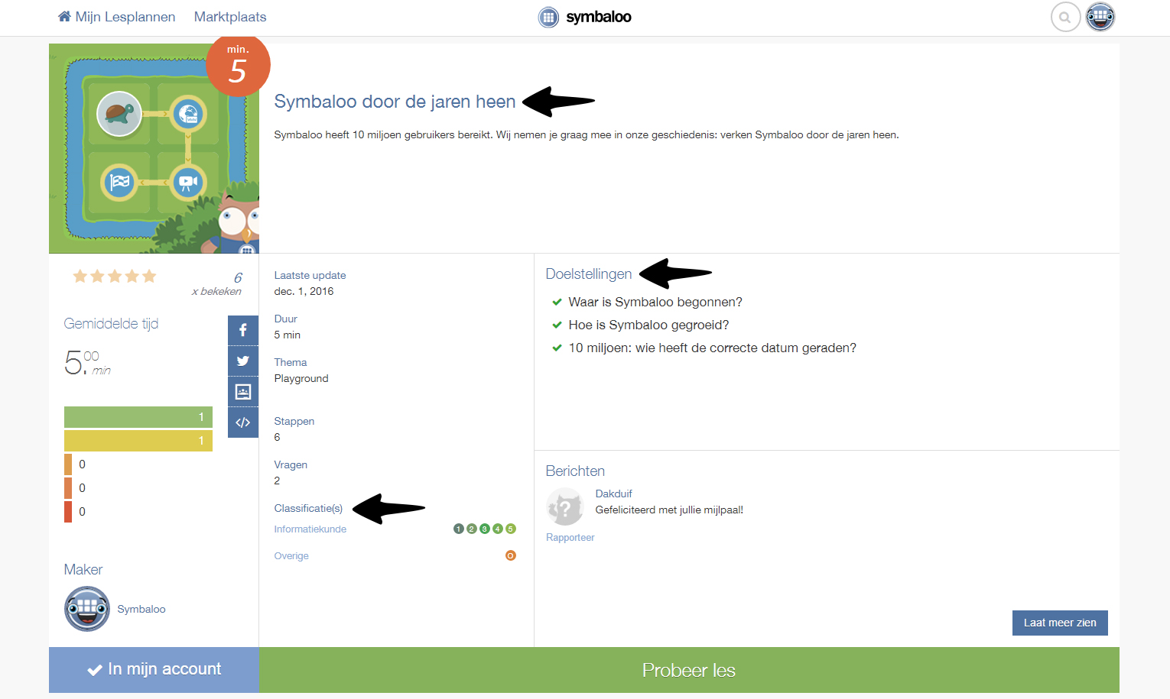Click the In mijn account button
Viewport: 1170px width, 699px height.
coord(154,670)
